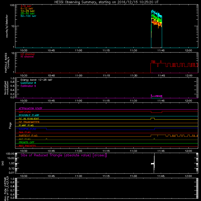Viewport: 201px width, 201px height.
Task: Select the Energy band: 12-25 keV text
Action: pos(36,80)
